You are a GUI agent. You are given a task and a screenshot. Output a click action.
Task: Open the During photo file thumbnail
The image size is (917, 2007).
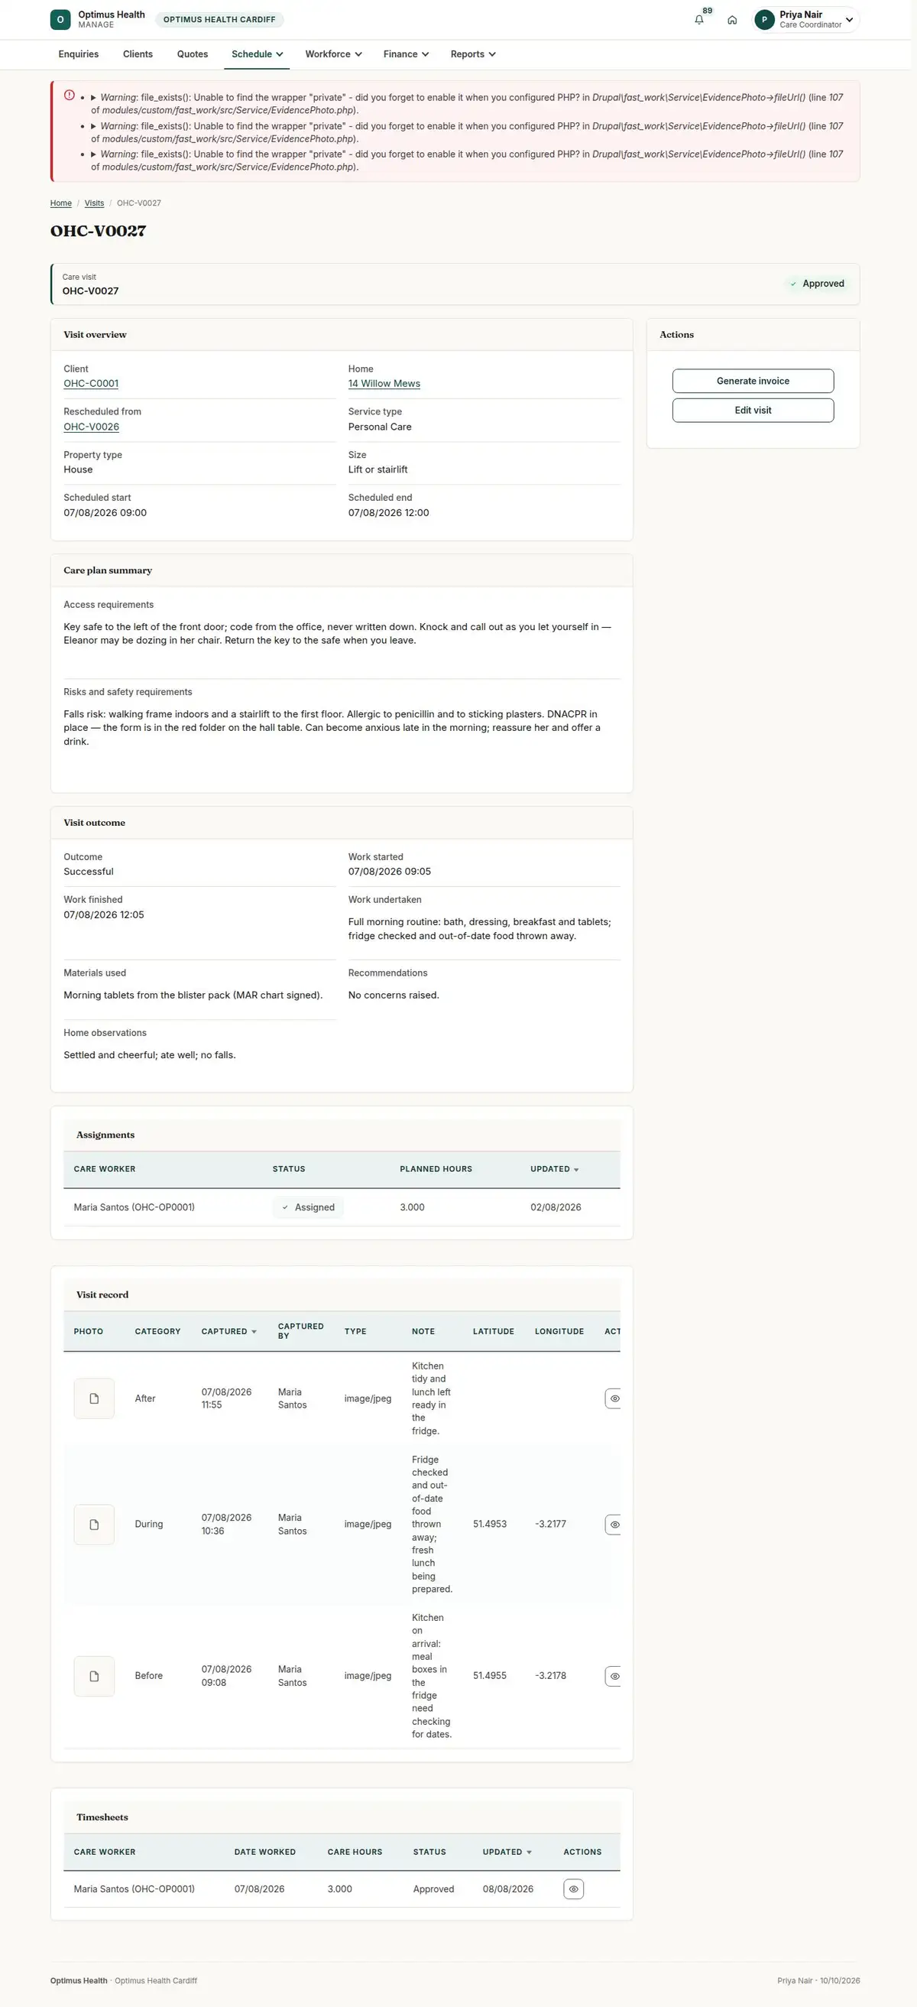tap(94, 1525)
